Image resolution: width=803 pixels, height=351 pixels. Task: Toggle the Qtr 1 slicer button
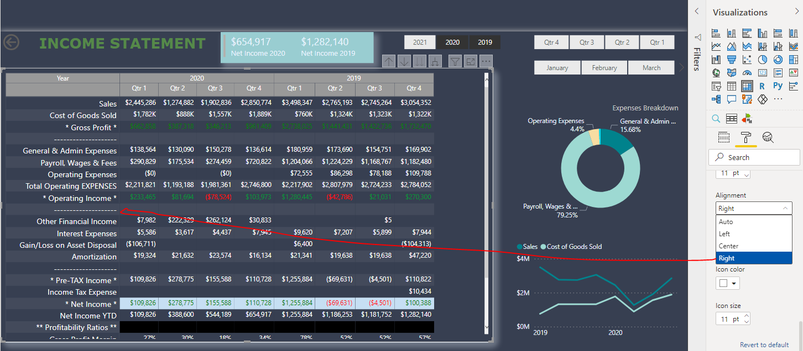[657, 42]
